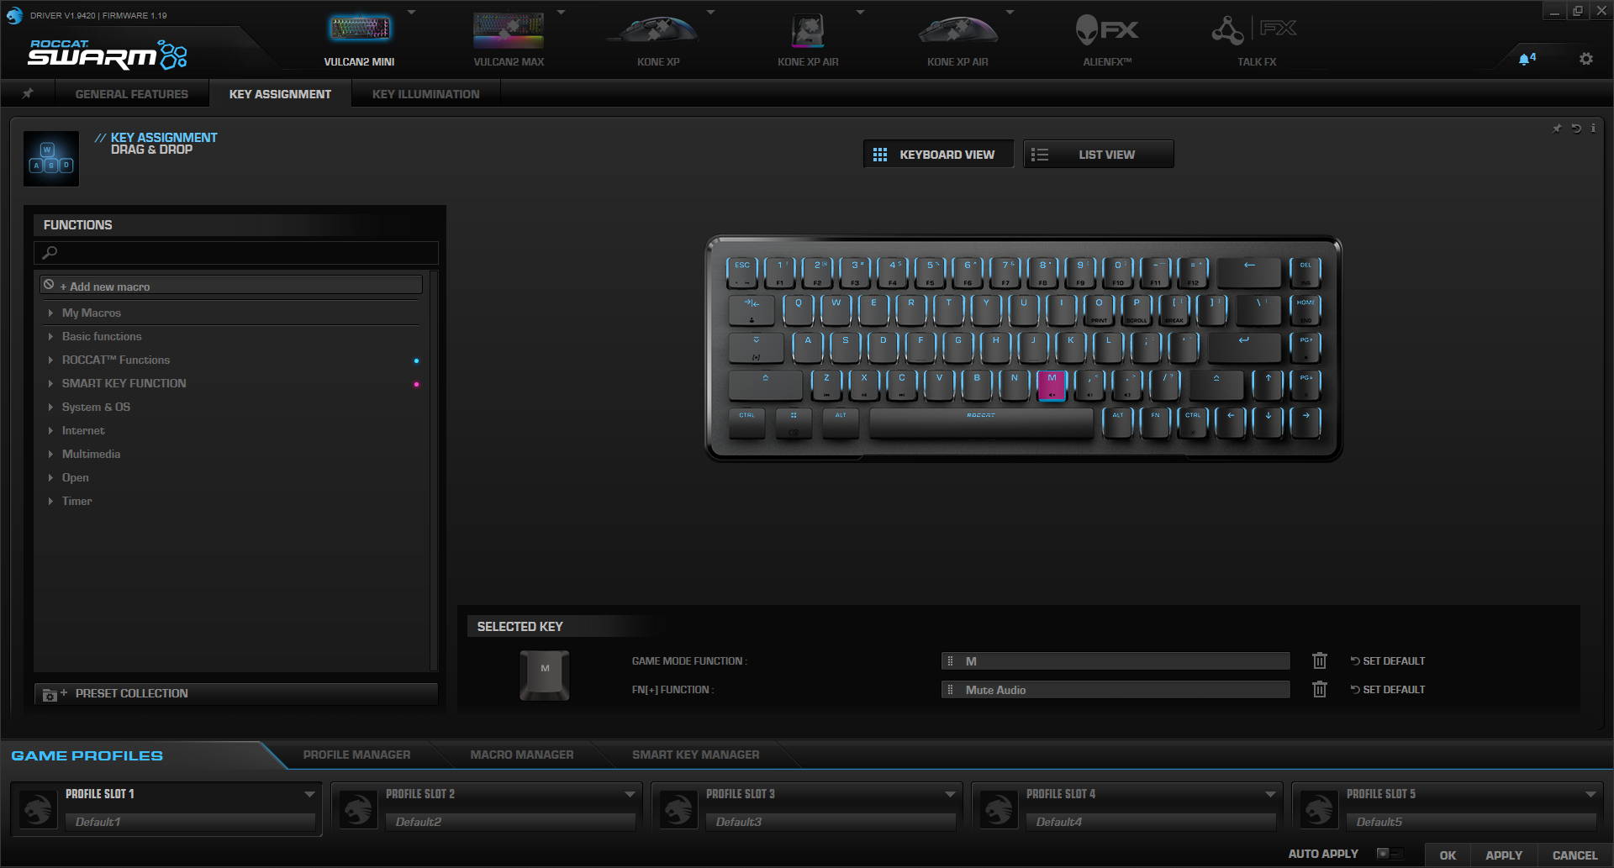
Task: Click the panel info icon
Action: (1593, 129)
